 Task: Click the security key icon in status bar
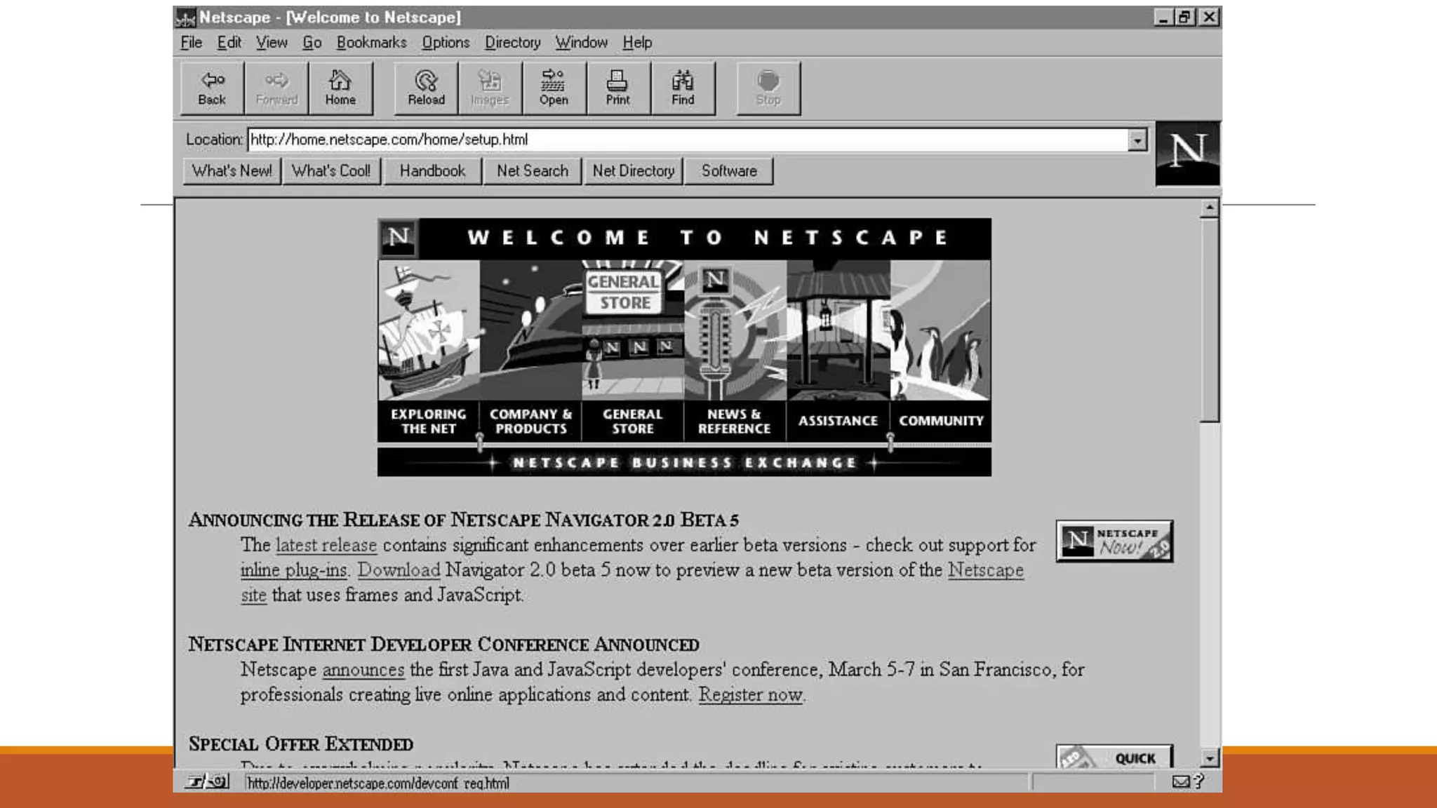coord(208,781)
